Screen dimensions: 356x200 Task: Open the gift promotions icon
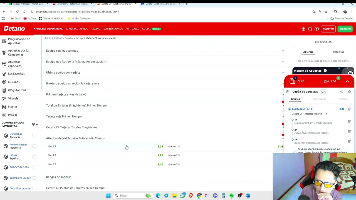303,29
